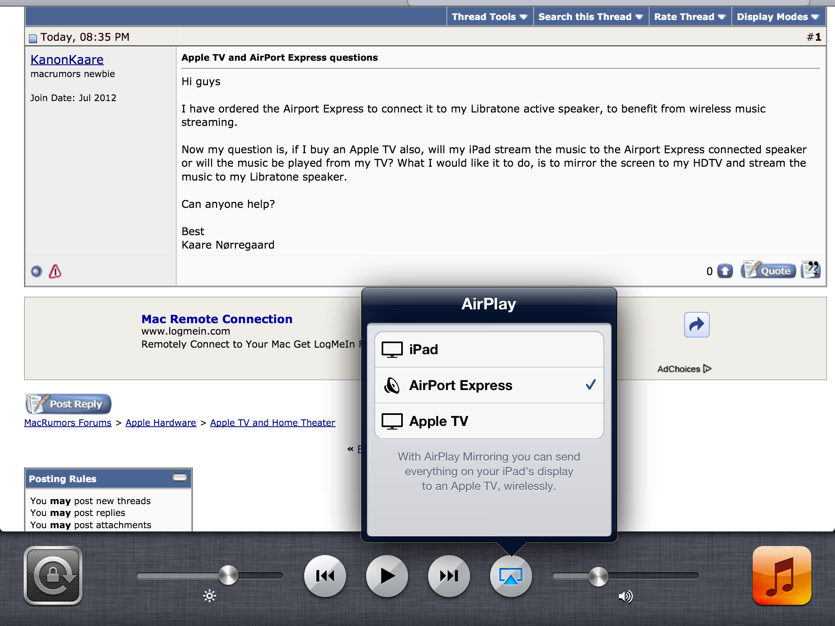The image size is (835, 626).
Task: Open Search this Thread dropdown
Action: [x=591, y=17]
